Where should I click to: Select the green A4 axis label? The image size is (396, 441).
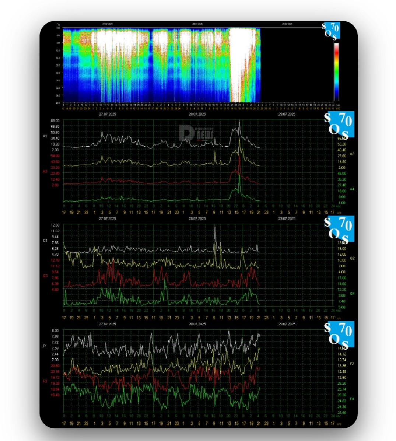tap(352, 189)
